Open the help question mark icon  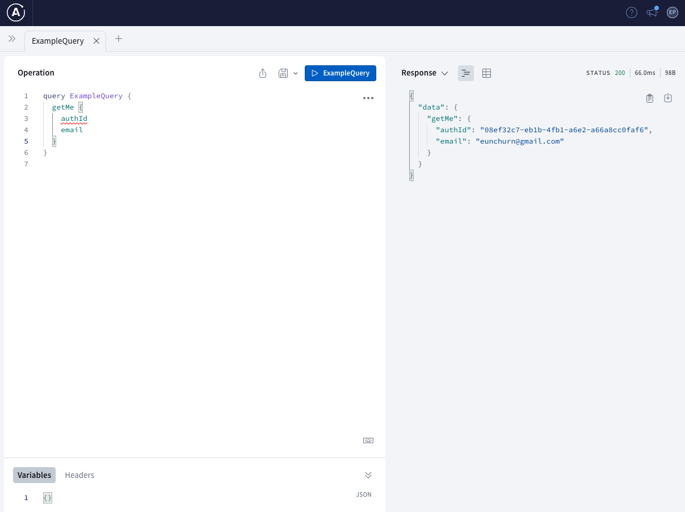click(632, 12)
